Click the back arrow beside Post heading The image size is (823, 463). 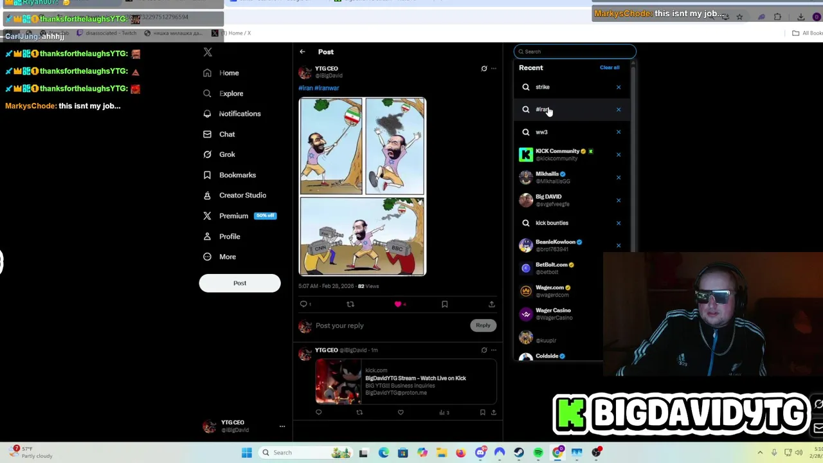[x=302, y=52]
